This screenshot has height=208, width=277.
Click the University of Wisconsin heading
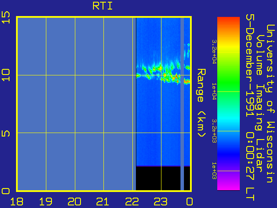271,104
